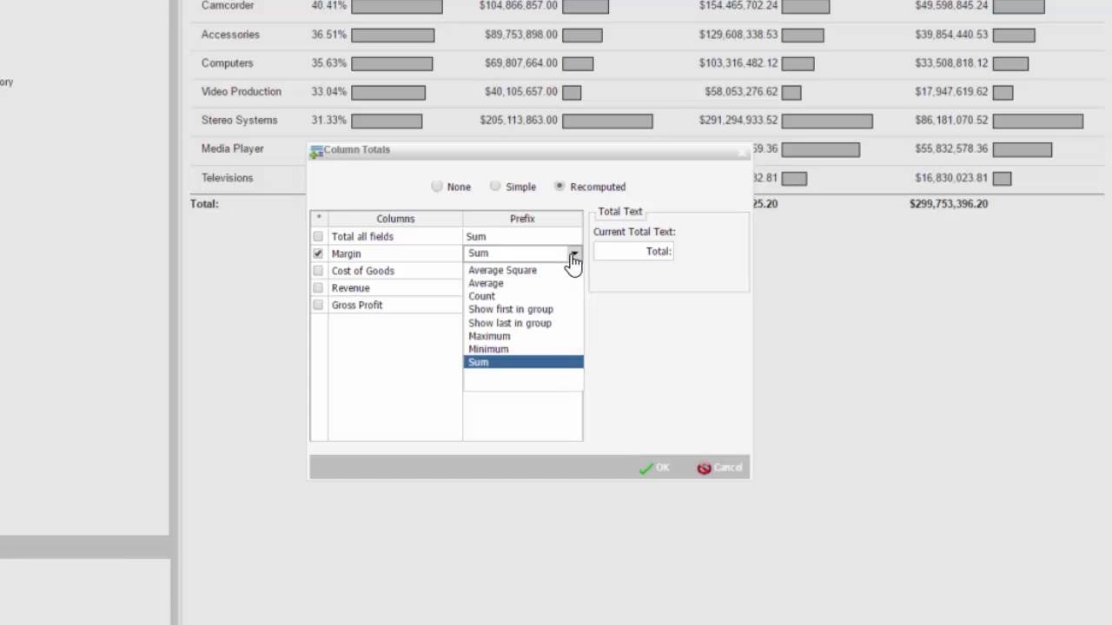The height and width of the screenshot is (625, 1112).
Task: Click the $16,830,023.81 gross profit value
Action: pos(951,178)
